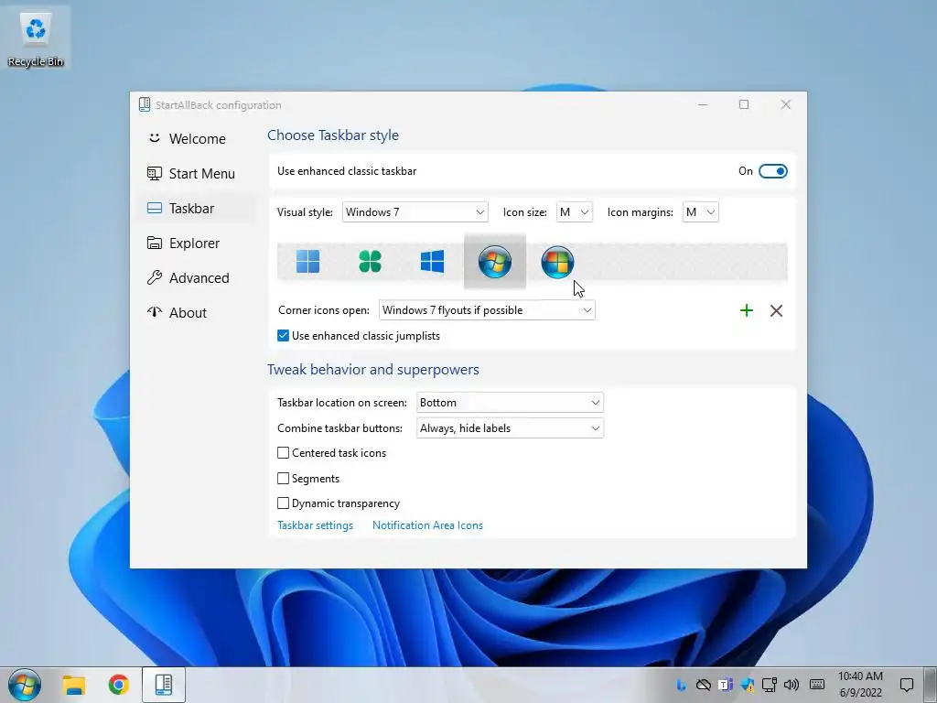Open the Start orb on the taskbar

point(25,685)
